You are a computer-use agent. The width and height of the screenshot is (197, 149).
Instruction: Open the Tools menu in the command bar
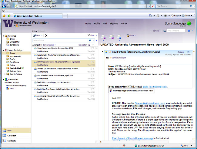(x=187, y=16)
